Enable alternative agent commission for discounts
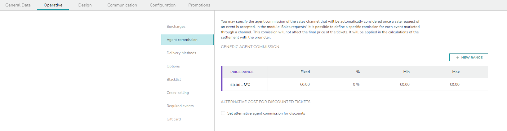This screenshot has width=507, height=131. coord(223,113)
